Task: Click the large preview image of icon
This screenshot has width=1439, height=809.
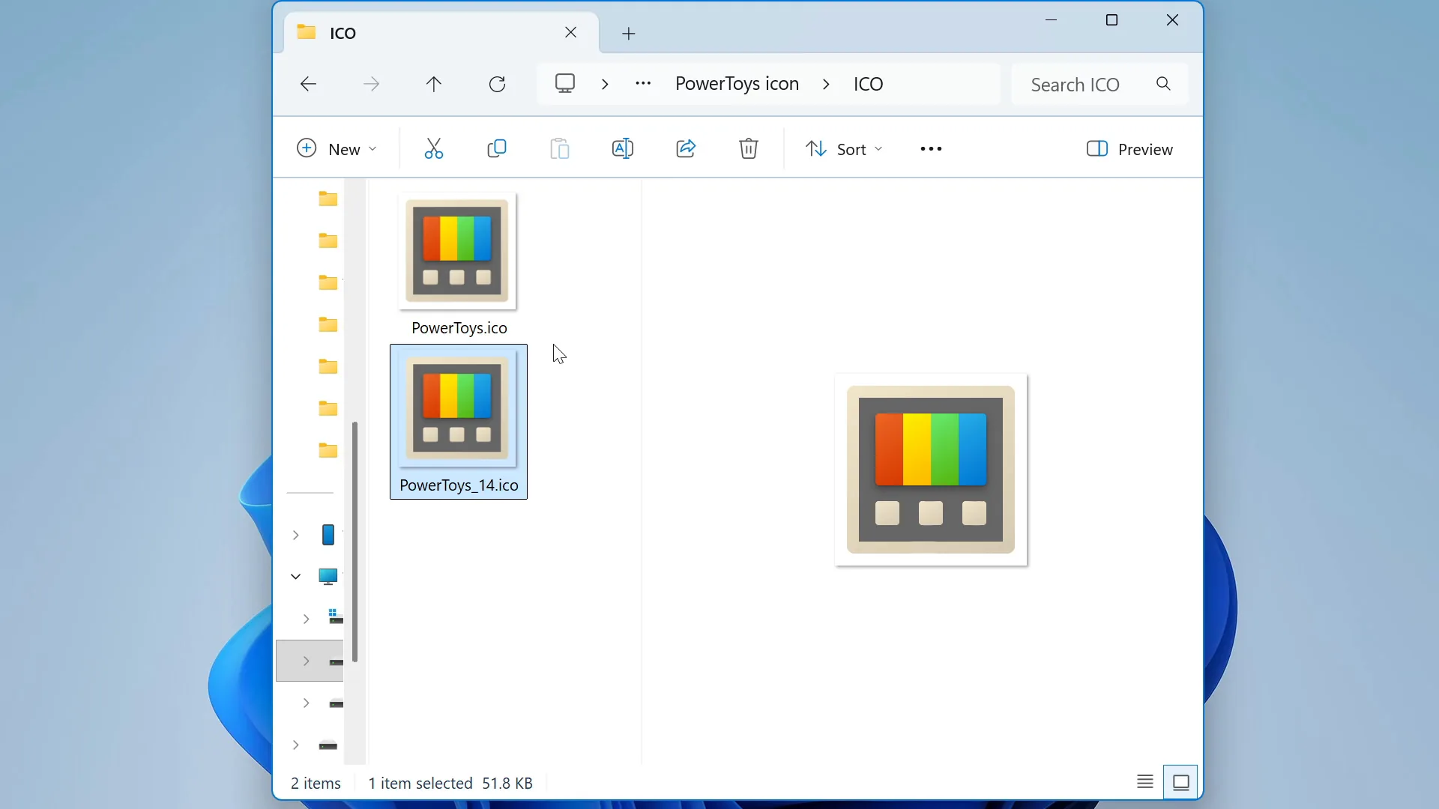Action: (931, 470)
